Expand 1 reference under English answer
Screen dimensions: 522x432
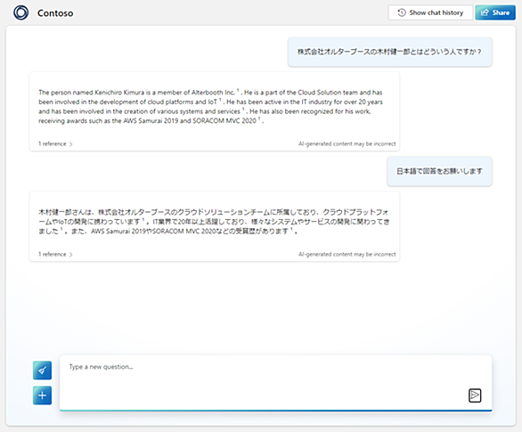click(x=55, y=143)
